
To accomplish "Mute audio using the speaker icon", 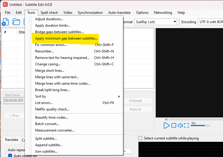I will point(180,125).
